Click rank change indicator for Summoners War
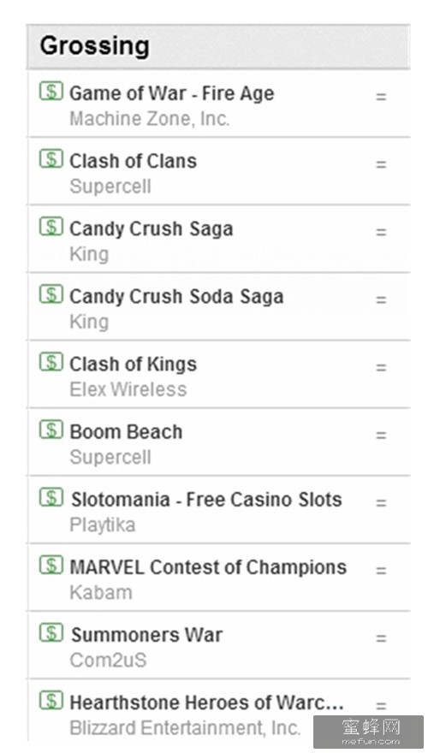 coord(381,638)
